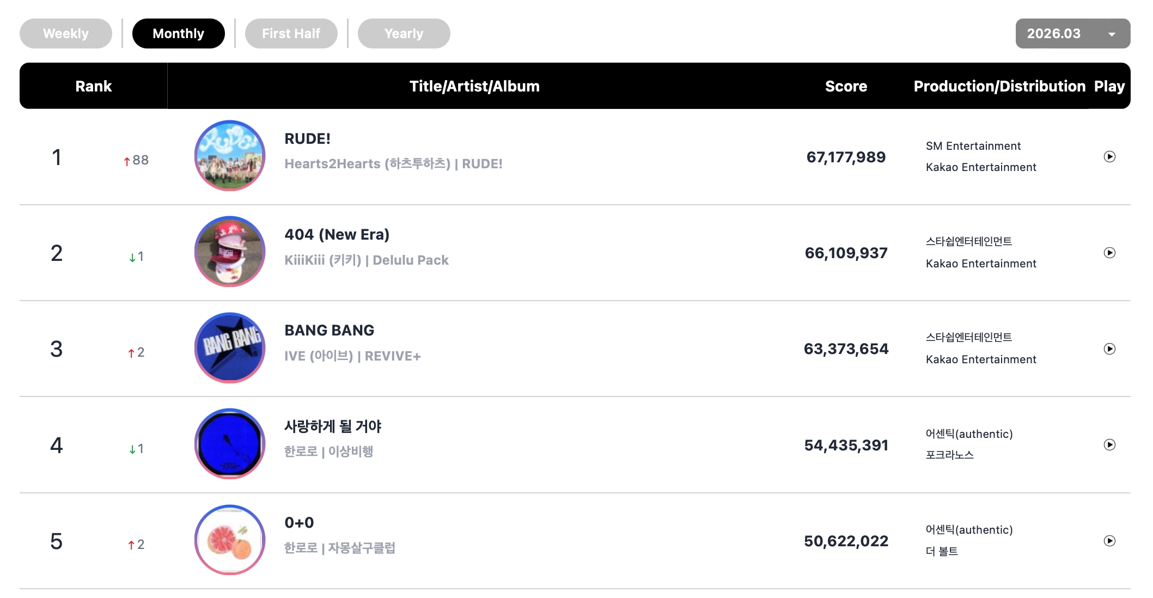1153x598 pixels.
Task: Switch to the Weekly chart tab
Action: [x=66, y=34]
